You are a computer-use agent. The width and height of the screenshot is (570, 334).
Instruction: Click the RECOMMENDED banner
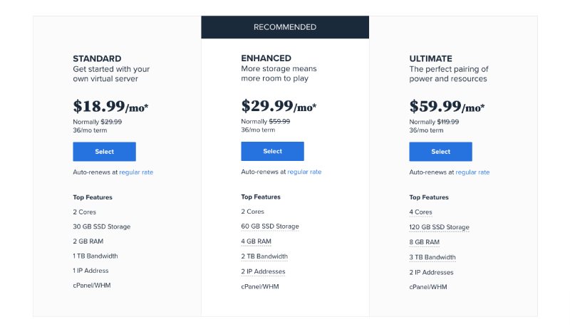point(285,27)
